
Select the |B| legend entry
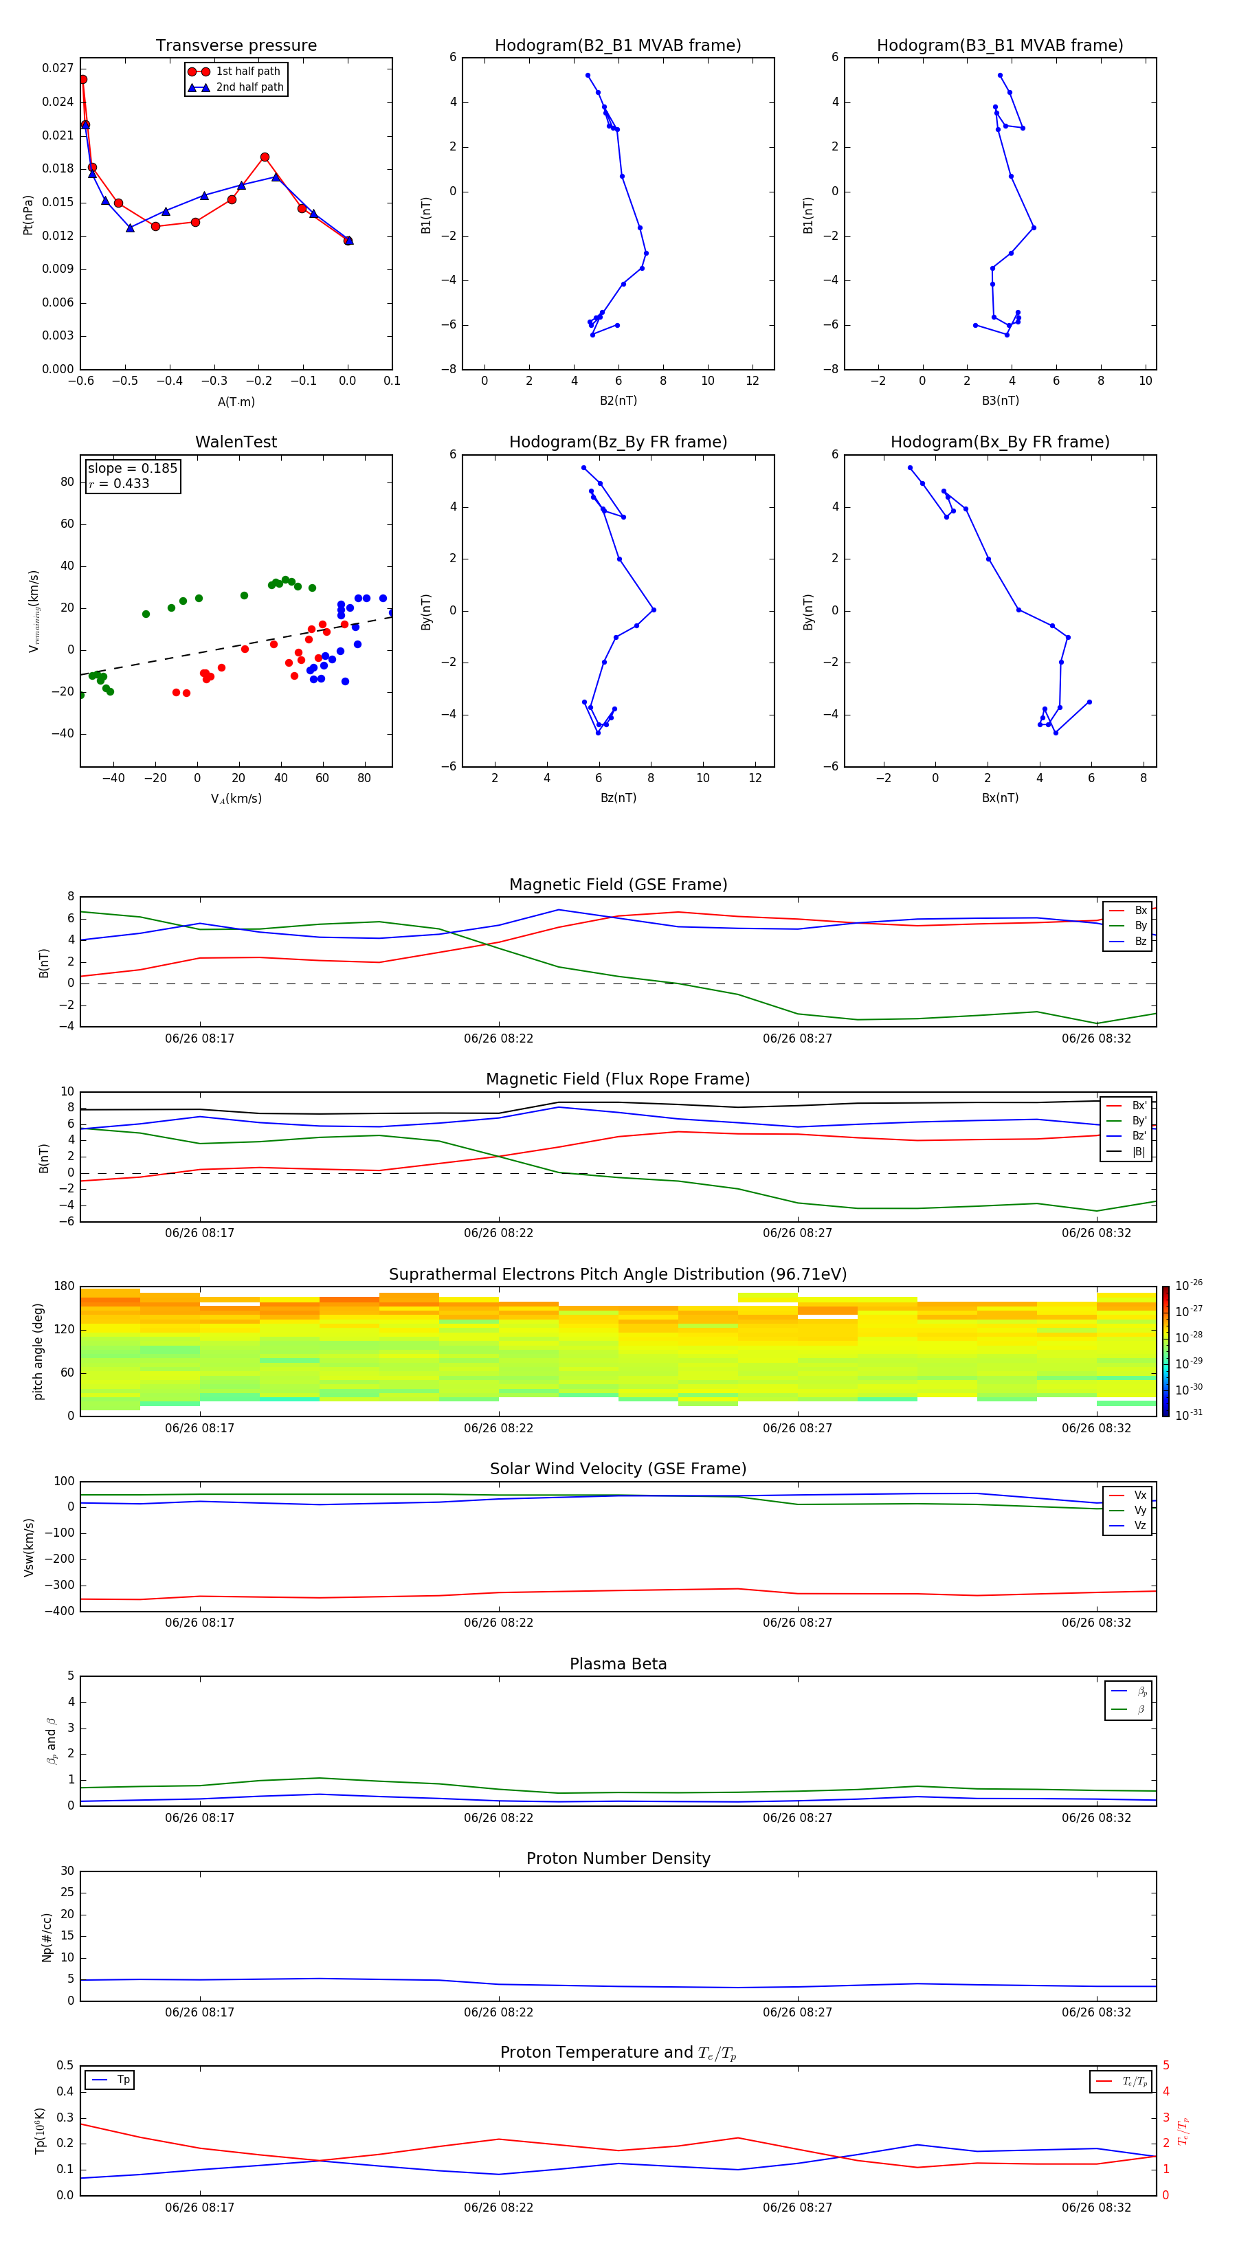(1126, 1152)
